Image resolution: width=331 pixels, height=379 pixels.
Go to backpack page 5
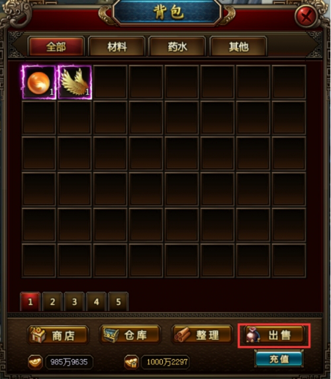[118, 302]
